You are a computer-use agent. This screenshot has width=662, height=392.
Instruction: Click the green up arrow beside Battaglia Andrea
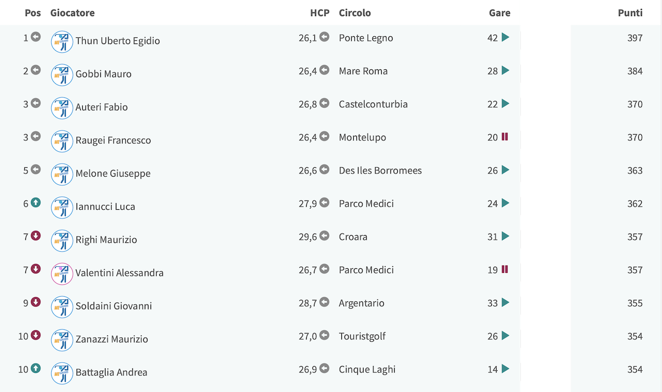pyautogui.click(x=36, y=368)
